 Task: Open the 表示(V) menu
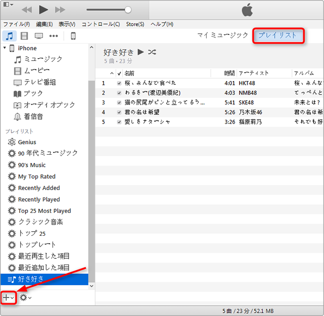coord(67,24)
